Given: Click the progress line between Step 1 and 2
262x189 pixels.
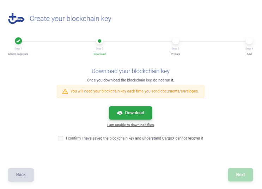Looking at the screenshot, I should coord(59,41).
